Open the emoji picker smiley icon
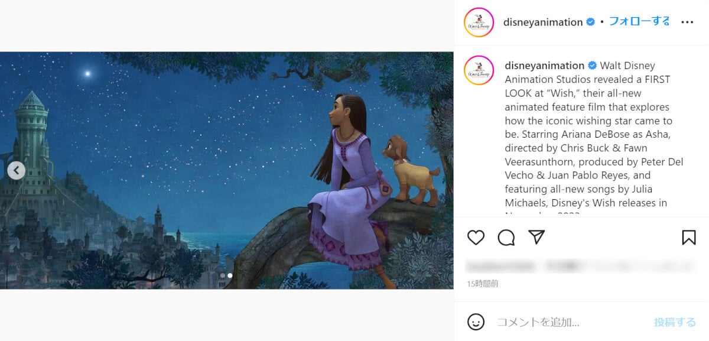The image size is (709, 341). click(476, 322)
